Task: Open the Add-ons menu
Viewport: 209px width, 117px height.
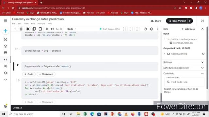Action: (x=41, y=23)
